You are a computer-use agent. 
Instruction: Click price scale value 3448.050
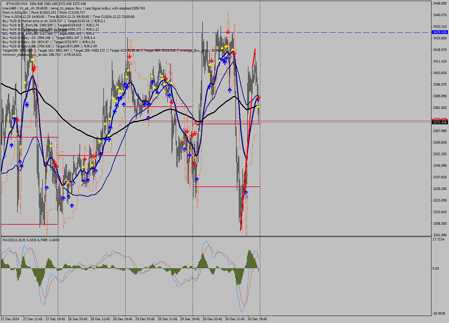pyautogui.click(x=440, y=3)
